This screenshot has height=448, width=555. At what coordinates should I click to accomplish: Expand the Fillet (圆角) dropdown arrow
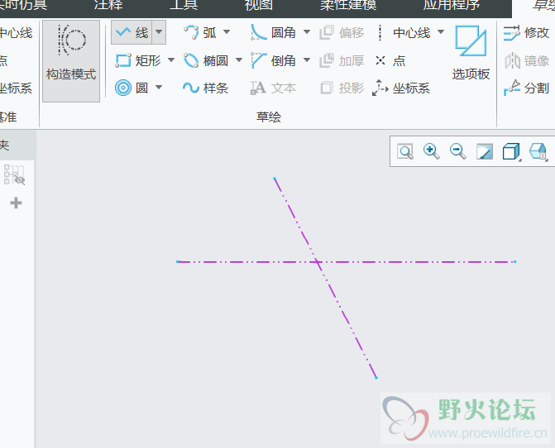click(x=307, y=32)
